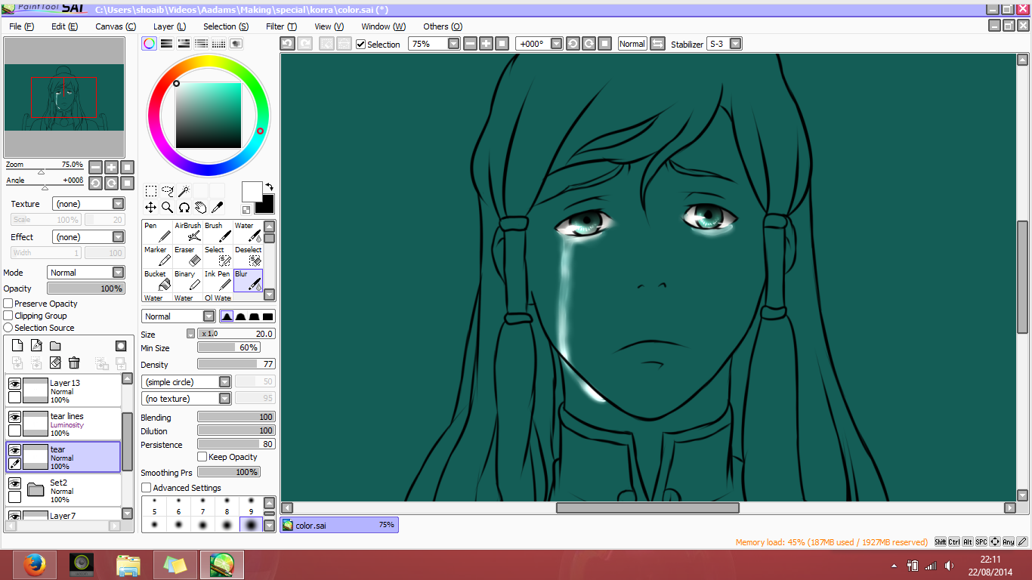The height and width of the screenshot is (580, 1032).
Task: Check the Keep Opacity box
Action: tap(202, 457)
